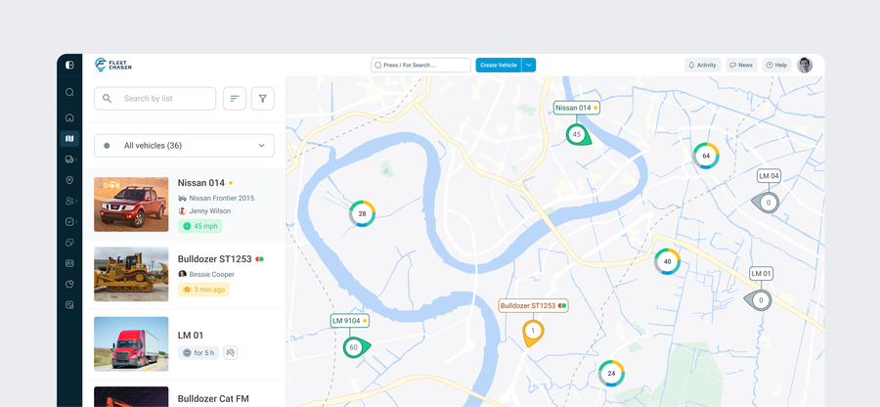The image size is (880, 407).
Task: Select the Map view icon in sidebar
Action: [x=69, y=139]
